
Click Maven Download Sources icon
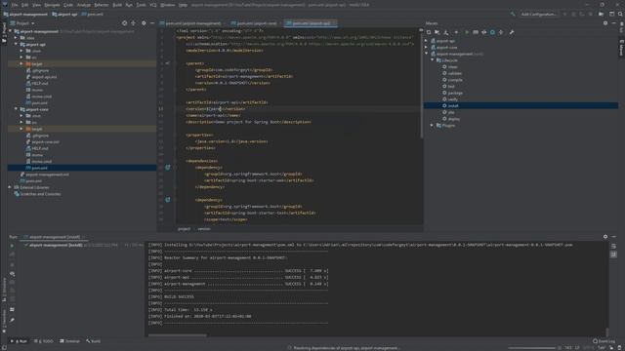pyautogui.click(x=446, y=32)
